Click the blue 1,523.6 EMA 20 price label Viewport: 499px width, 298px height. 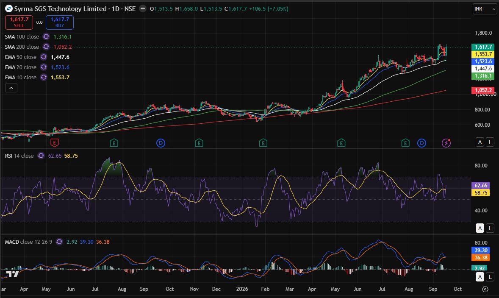(483, 61)
